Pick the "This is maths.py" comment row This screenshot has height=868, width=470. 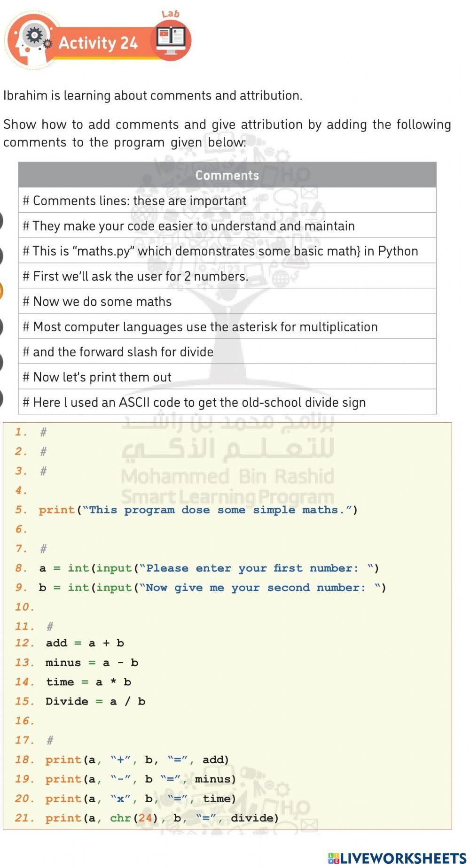[227, 251]
